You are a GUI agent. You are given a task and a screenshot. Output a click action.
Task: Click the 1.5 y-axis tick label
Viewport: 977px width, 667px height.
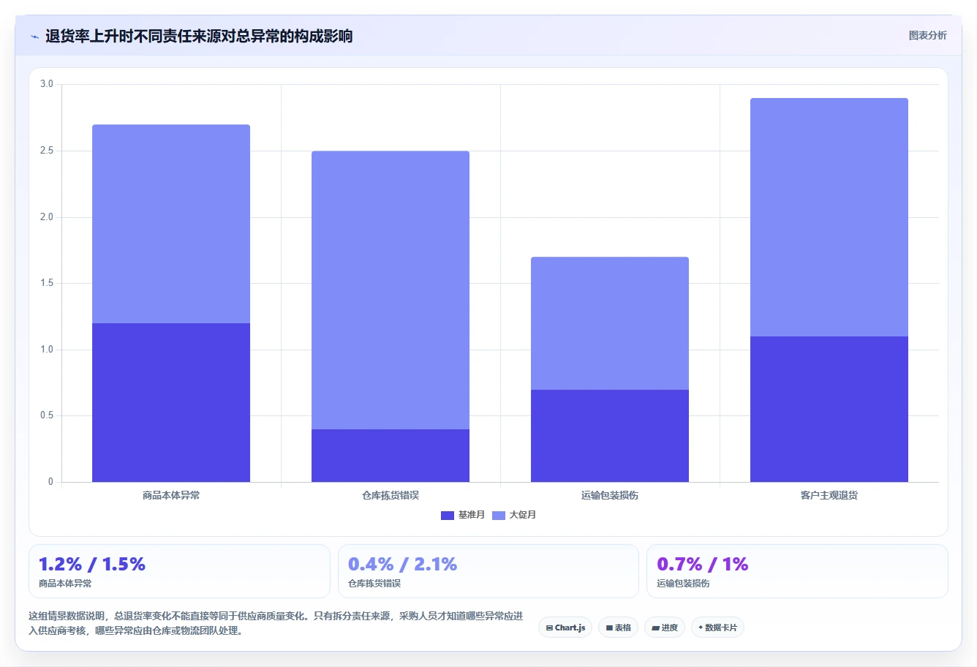(47, 283)
